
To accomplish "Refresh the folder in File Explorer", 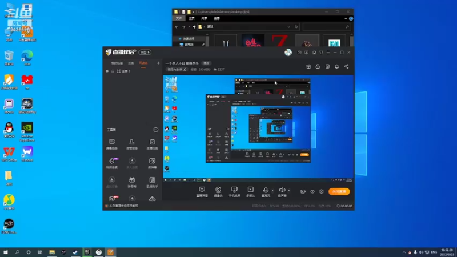I will click(x=296, y=27).
